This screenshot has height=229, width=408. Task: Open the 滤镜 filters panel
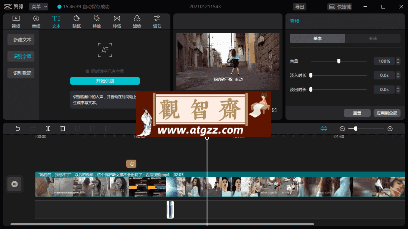tap(137, 22)
